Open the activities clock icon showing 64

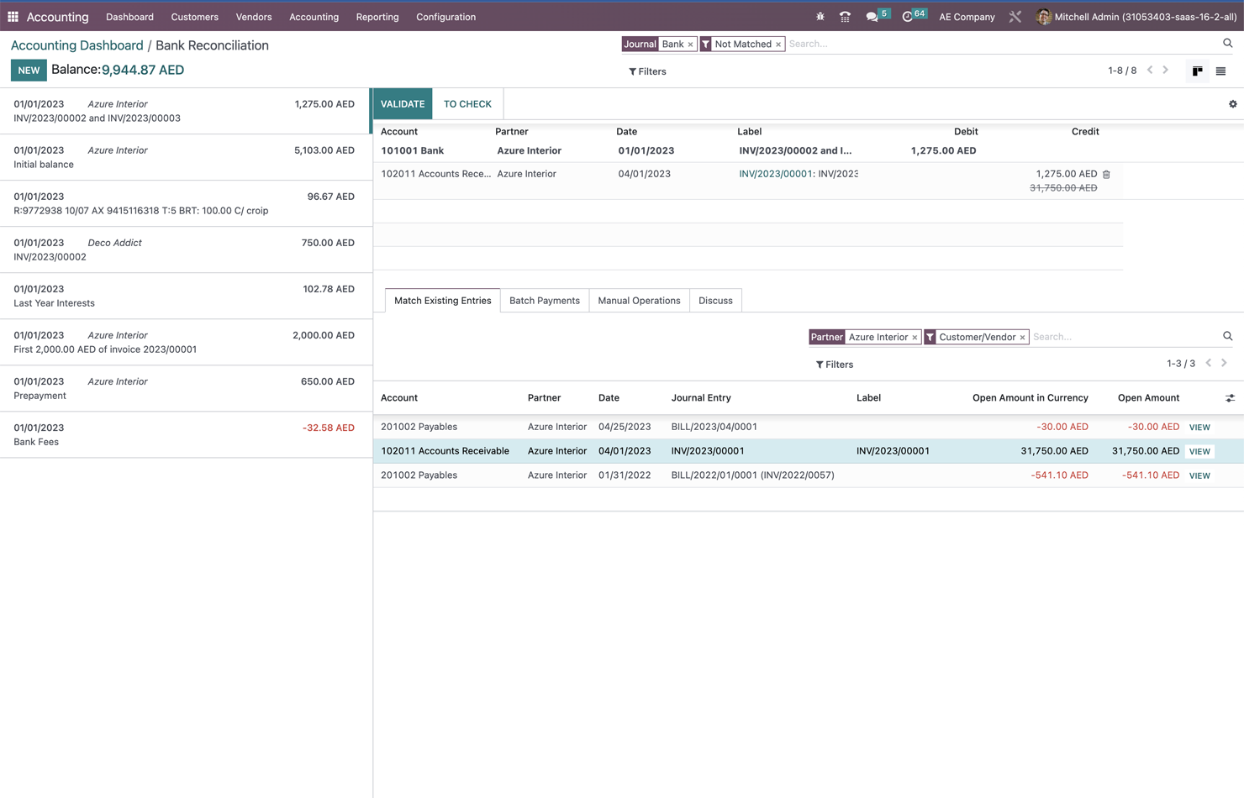(x=908, y=16)
